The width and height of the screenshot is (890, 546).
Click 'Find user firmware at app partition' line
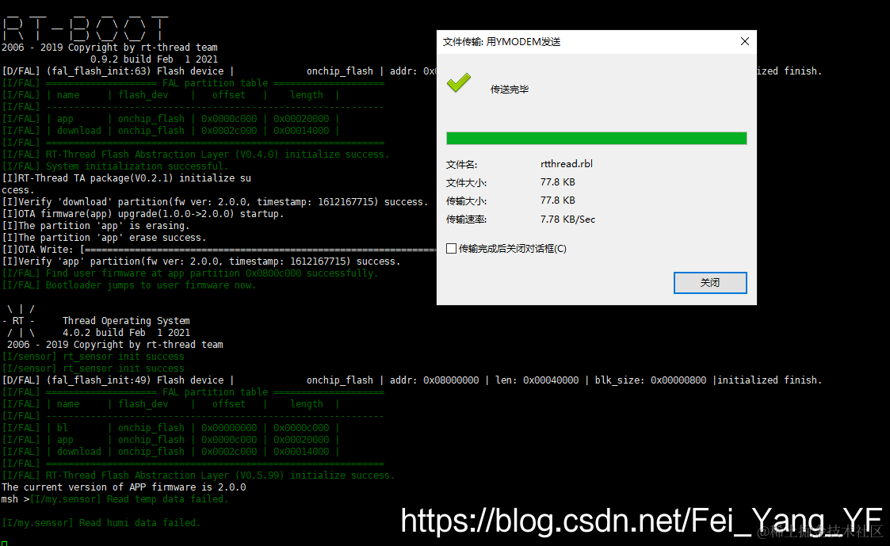(190, 273)
